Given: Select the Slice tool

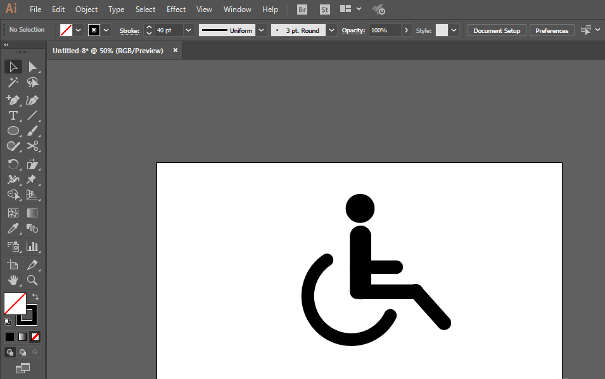Looking at the screenshot, I should [x=32, y=265].
